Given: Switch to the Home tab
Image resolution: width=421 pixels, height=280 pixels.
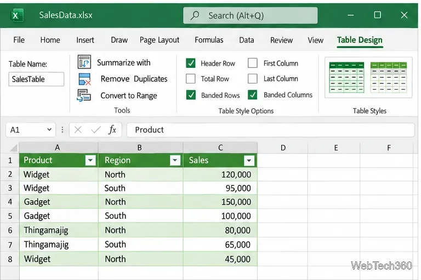Looking at the screenshot, I should click(50, 40).
